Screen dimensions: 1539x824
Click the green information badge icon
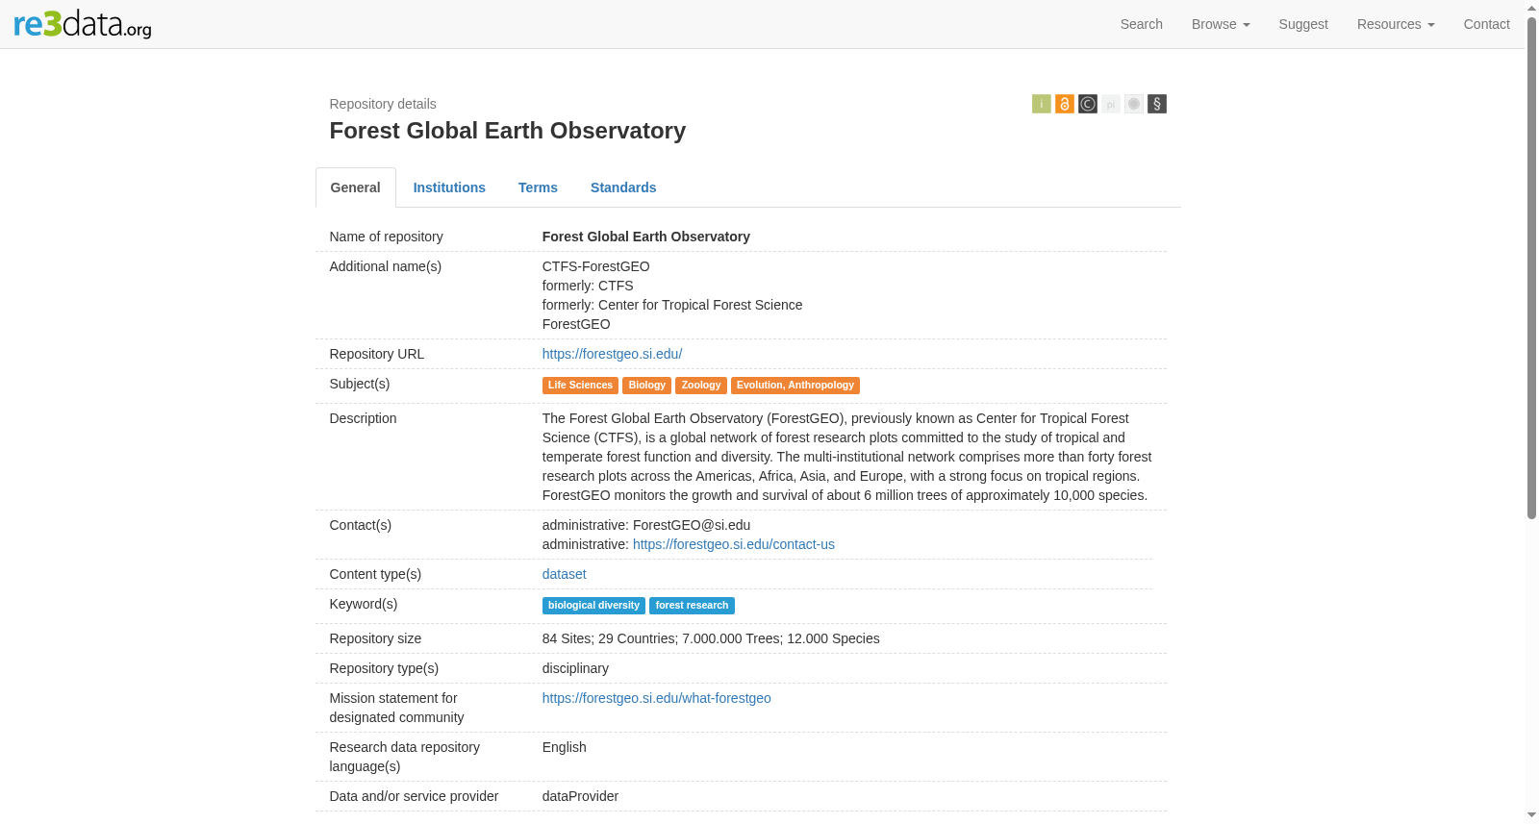[1041, 104]
